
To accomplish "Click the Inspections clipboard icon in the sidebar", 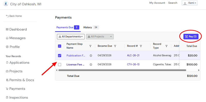I will tap(7, 98).
